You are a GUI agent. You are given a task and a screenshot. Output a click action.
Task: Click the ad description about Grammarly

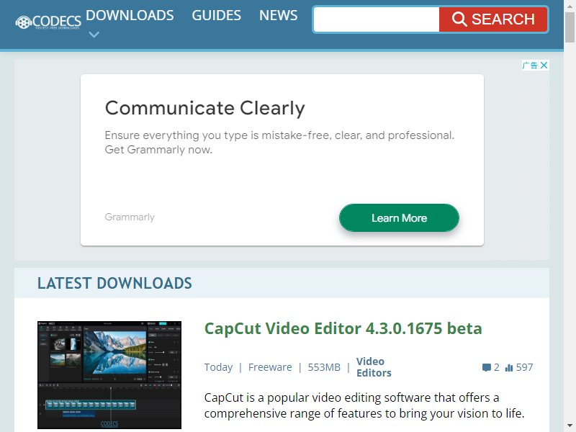(x=279, y=143)
